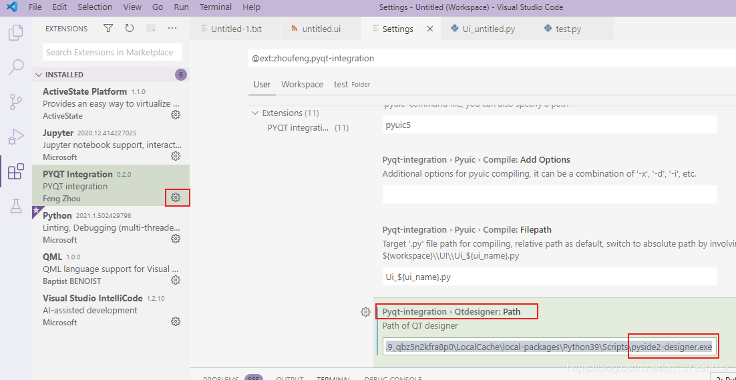
Task: Open manage gear for QML extension
Action: pos(176,280)
